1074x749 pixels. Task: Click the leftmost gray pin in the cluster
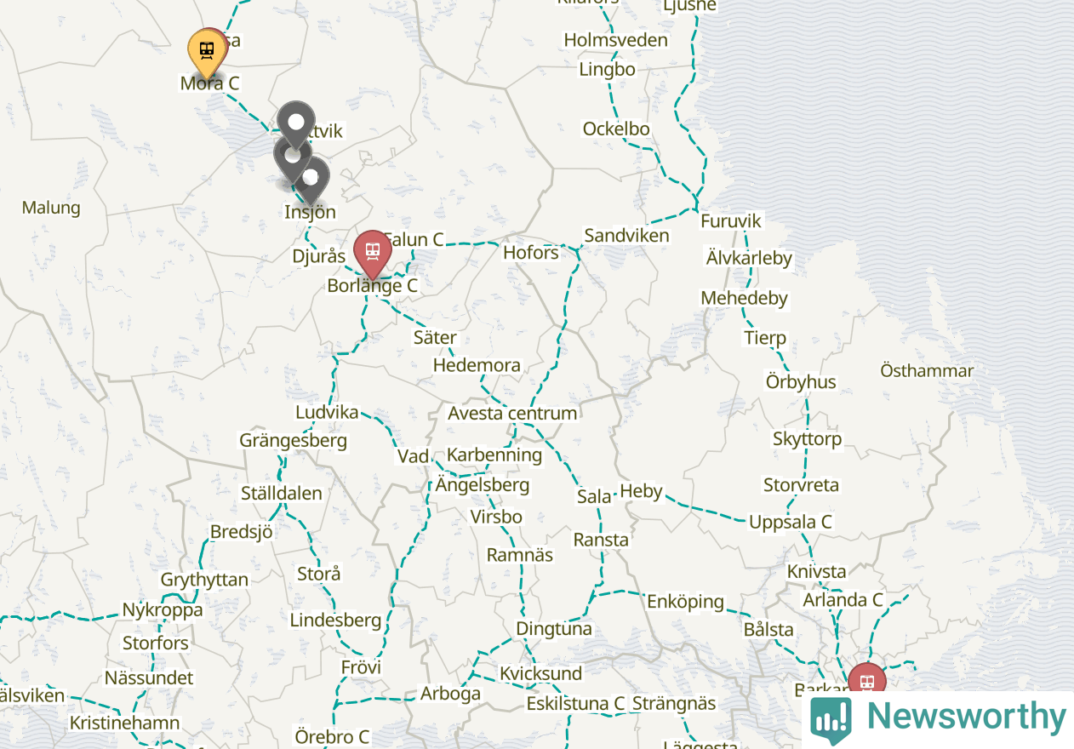292,157
